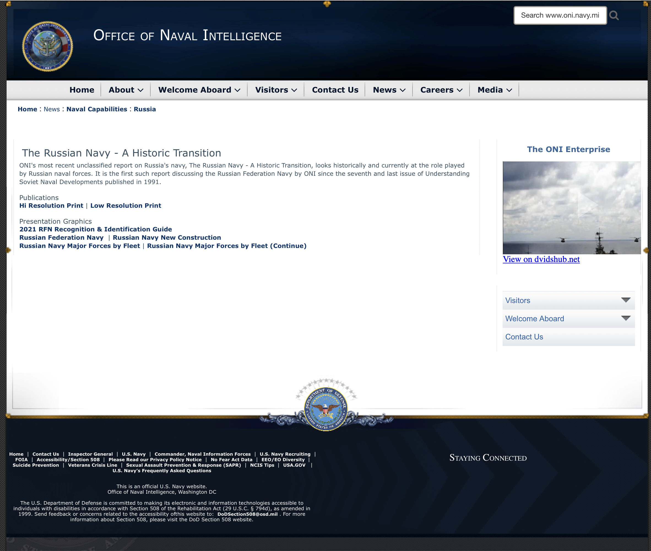Expand the Visitors nav dropdown
651x551 pixels.
coord(276,90)
